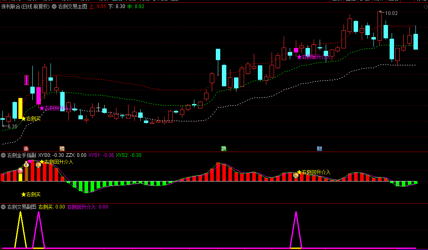Click the ★右侧买 label under the indicator bars

[x=31, y=194]
